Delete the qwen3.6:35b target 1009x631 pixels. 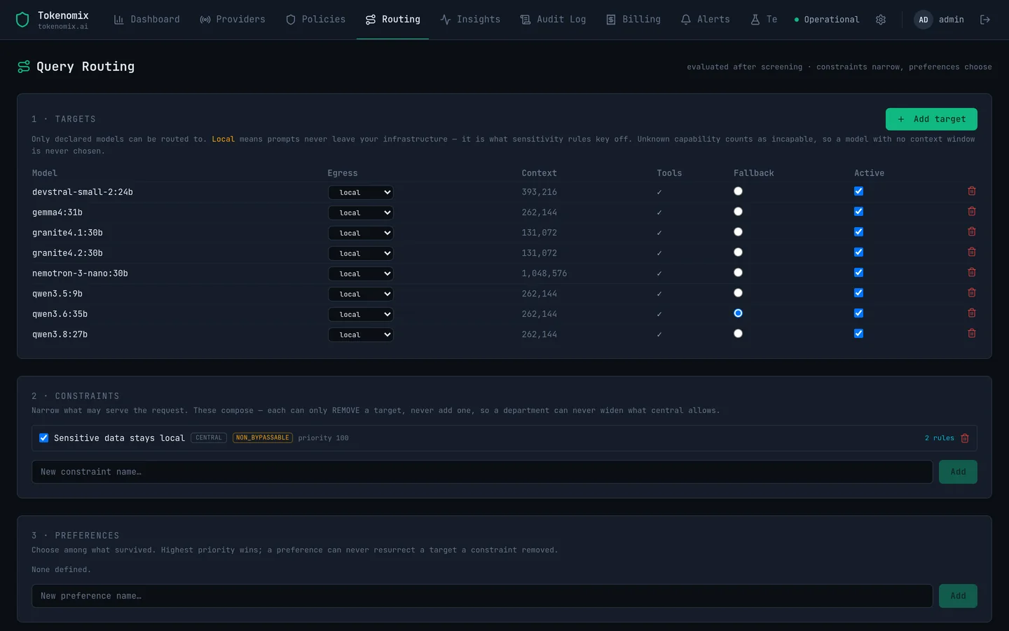pyautogui.click(x=972, y=313)
